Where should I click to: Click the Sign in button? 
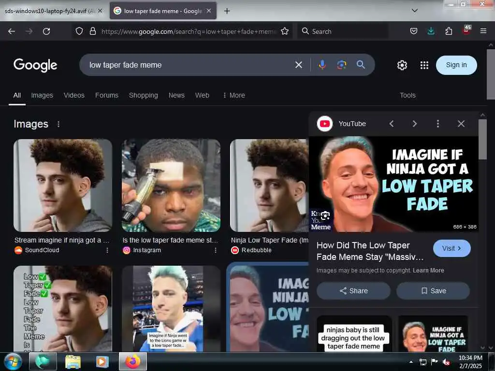point(456,65)
